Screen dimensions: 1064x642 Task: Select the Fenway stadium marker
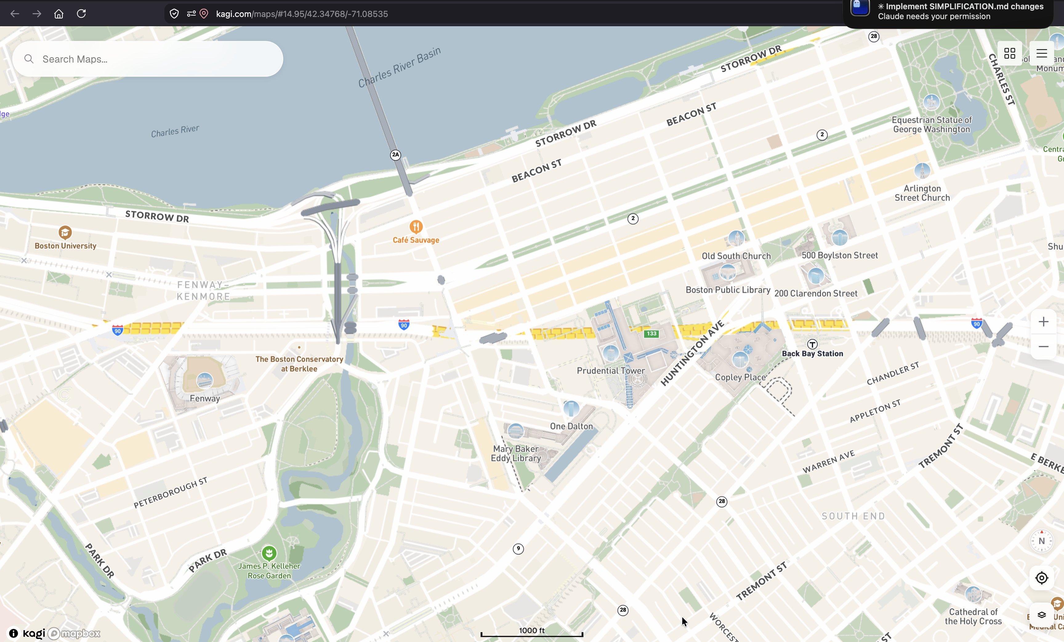[x=205, y=381]
